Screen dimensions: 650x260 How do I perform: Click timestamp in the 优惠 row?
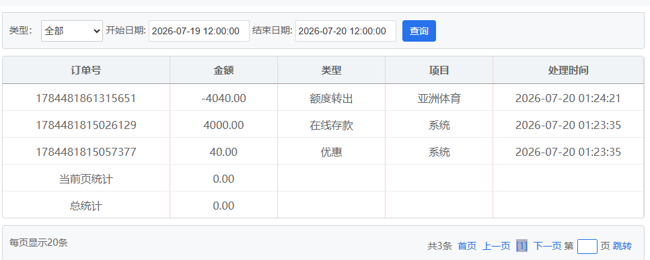568,152
